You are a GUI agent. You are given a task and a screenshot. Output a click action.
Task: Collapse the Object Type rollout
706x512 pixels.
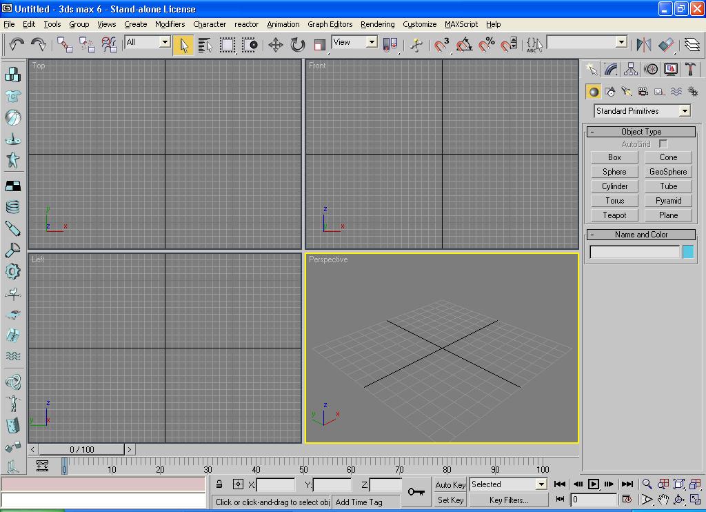641,132
